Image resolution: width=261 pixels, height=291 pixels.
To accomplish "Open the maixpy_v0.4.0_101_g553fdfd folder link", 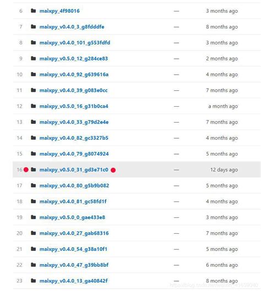I will tap(75, 43).
